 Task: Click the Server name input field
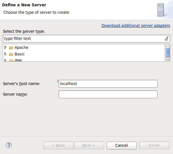108,95
